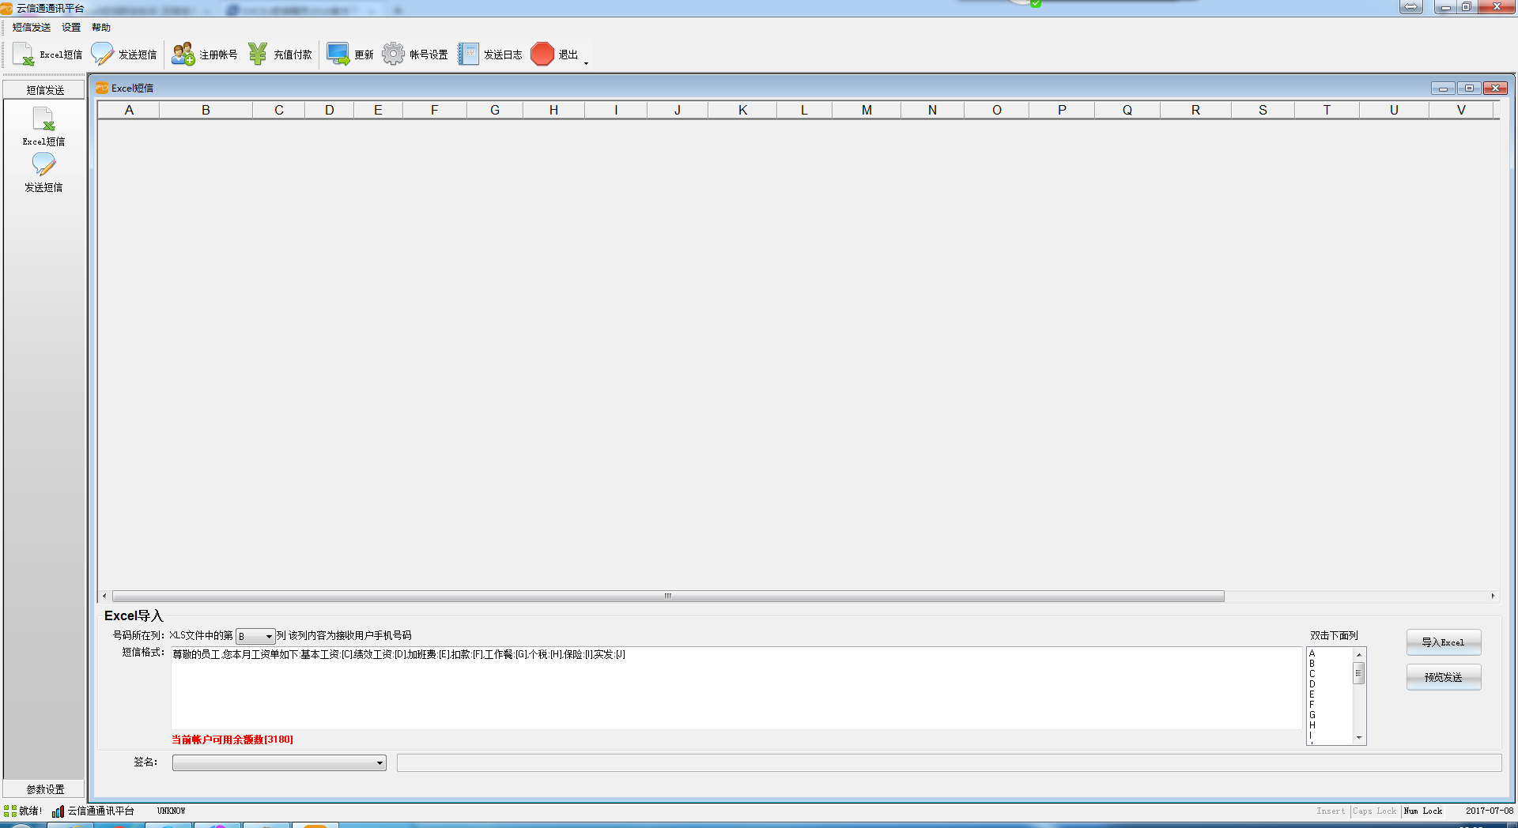Select item G in the 双击下面列 list

click(x=1312, y=715)
